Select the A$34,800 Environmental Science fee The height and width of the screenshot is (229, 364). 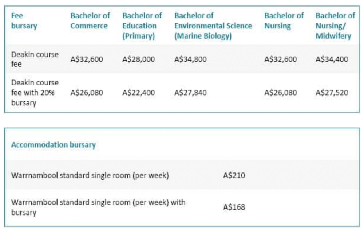tap(190, 59)
